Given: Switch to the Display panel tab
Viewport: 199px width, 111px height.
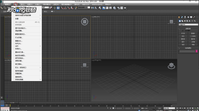Looking at the screenshot, I should tap(191, 17).
